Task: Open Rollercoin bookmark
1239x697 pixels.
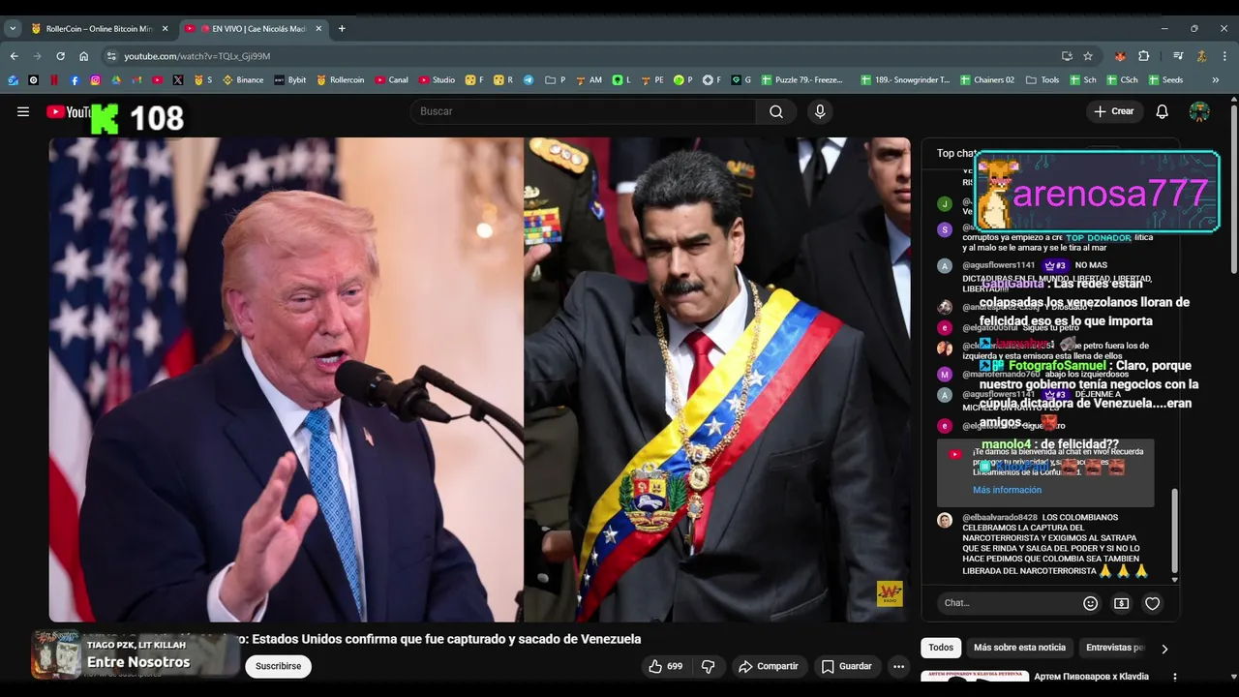Action: (340, 80)
